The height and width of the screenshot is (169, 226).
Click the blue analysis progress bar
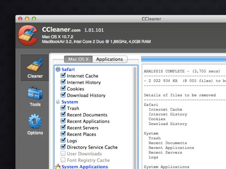pos(184,59)
